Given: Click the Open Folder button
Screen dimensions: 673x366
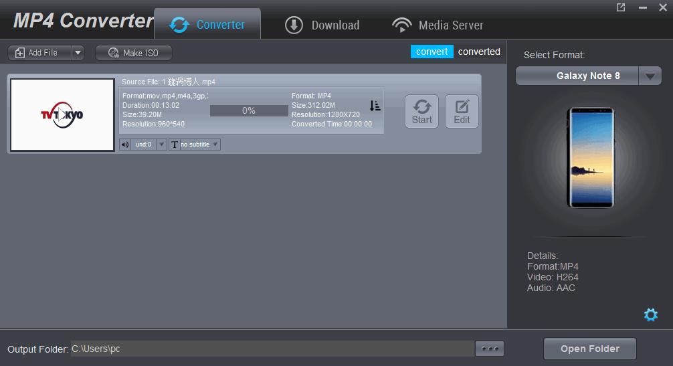Looking at the screenshot, I should (590, 349).
